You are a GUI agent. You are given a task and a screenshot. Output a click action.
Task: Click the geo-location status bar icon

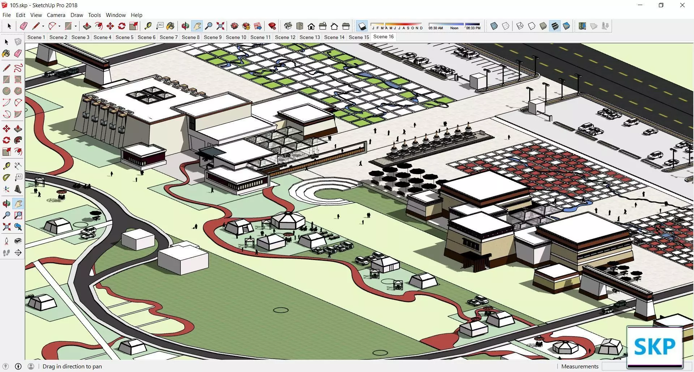pos(5,366)
